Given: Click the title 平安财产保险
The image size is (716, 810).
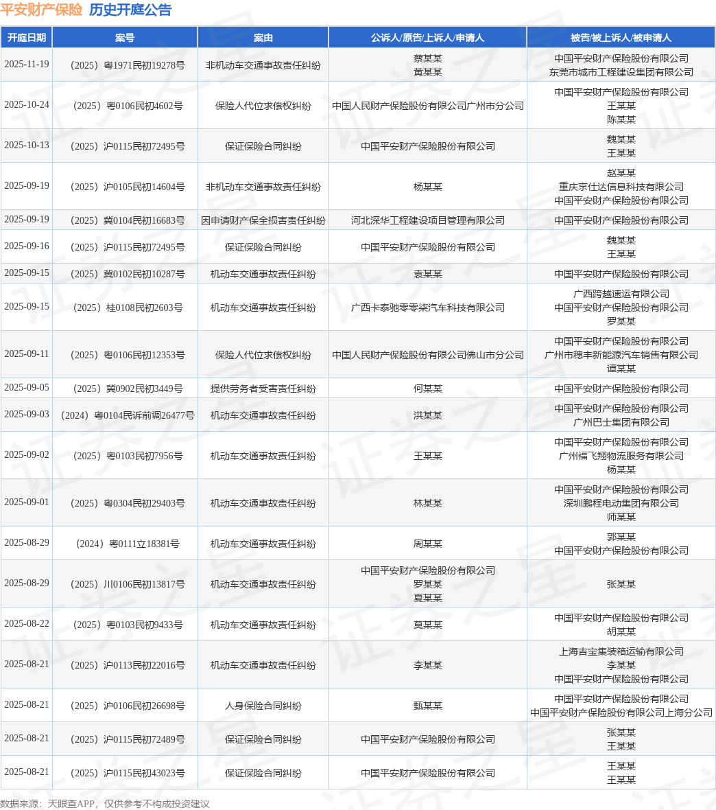Looking at the screenshot, I should pyautogui.click(x=41, y=10).
